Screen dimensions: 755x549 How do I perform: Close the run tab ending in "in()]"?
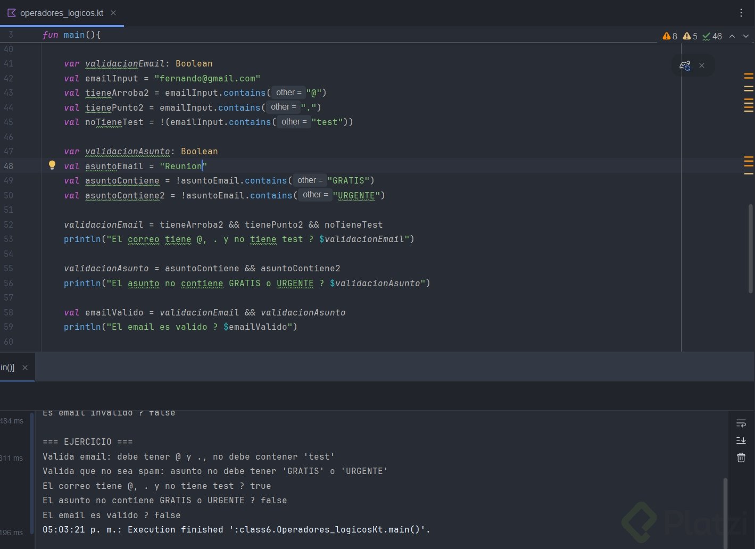click(25, 368)
